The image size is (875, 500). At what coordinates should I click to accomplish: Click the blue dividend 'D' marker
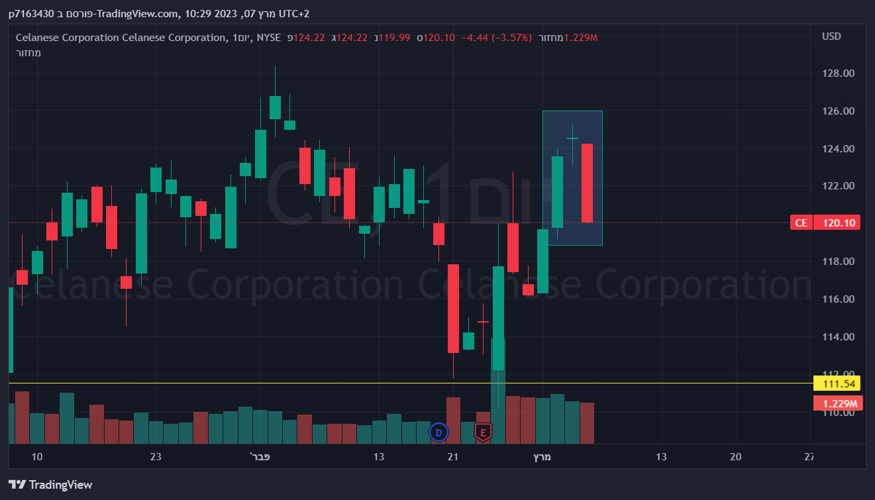(x=438, y=433)
